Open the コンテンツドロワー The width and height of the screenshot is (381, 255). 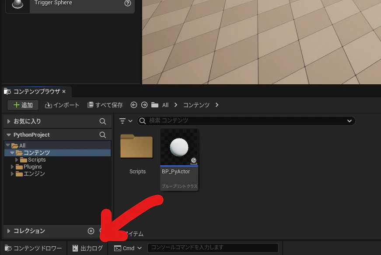coord(33,248)
